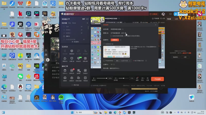Close the room info dialog
This screenshot has height=115, width=206.
pos(156,25)
